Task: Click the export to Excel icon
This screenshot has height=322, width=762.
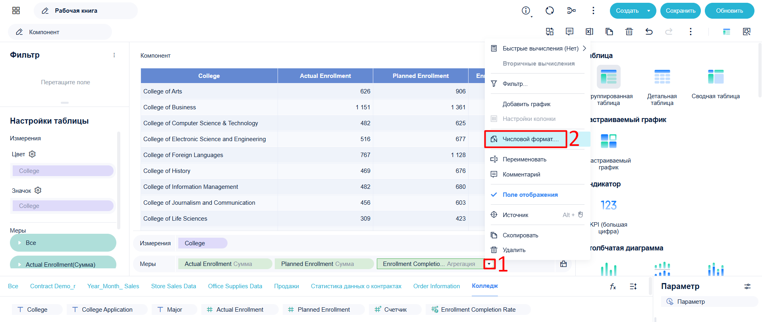Action: [x=589, y=31]
